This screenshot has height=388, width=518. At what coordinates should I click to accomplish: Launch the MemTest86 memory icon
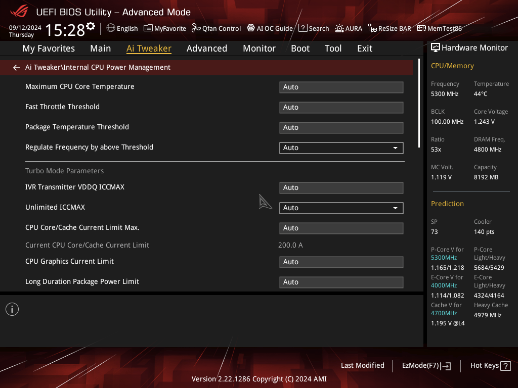click(421, 28)
